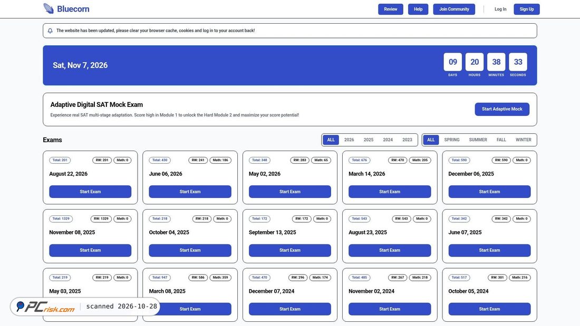Viewport: 580px width, 326px height.
Task: Start the November 08, 2025 exam
Action: (x=90, y=250)
